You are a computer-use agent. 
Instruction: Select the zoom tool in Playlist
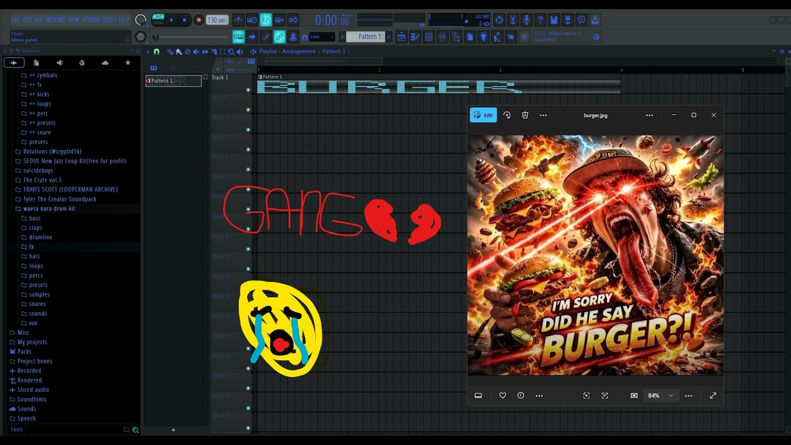231,52
